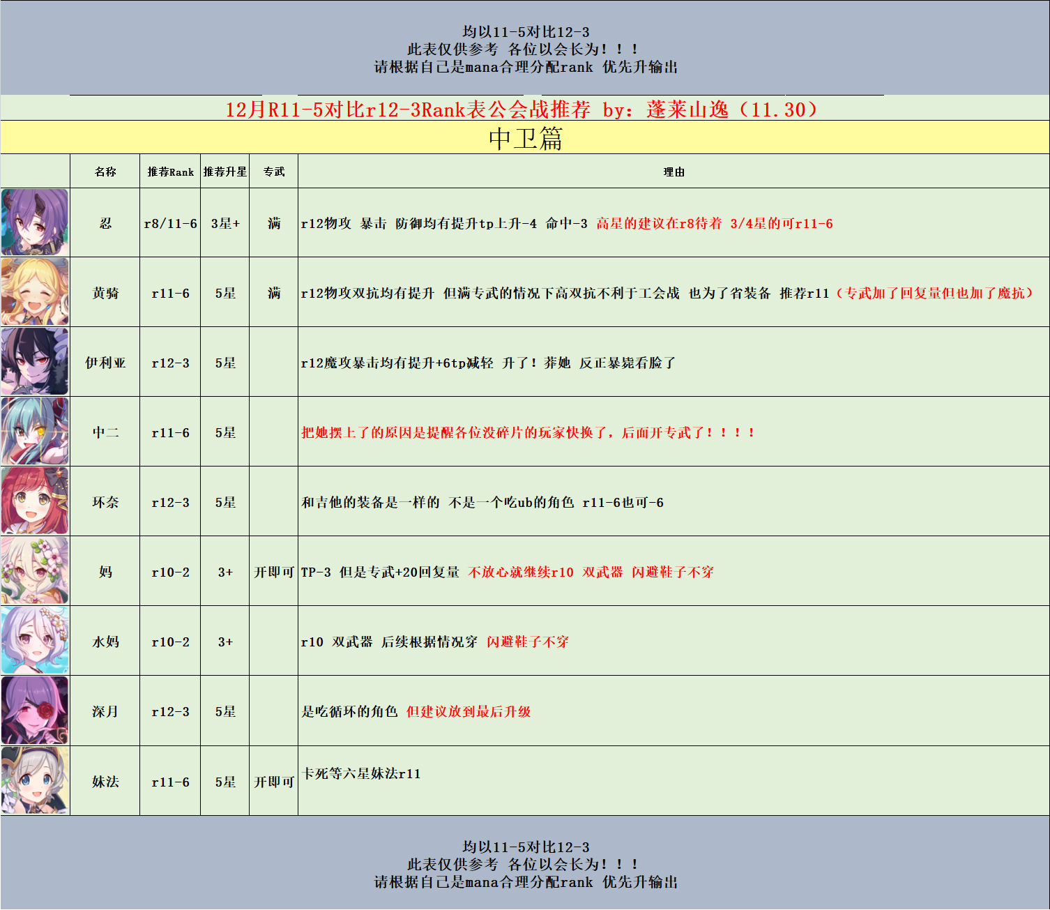This screenshot has width=1050, height=910.
Task: Click star cell 5星 in 黄骑 row
Action: coord(225,293)
